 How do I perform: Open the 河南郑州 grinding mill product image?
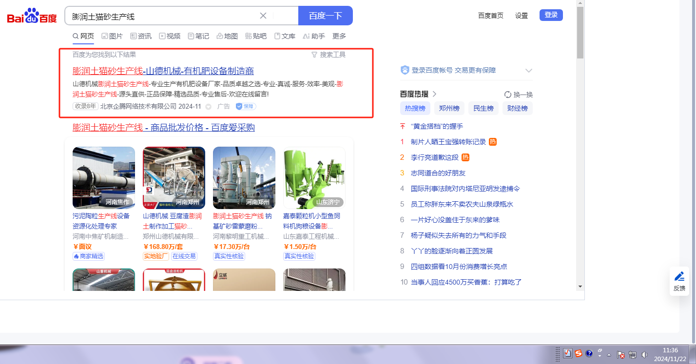tap(244, 178)
